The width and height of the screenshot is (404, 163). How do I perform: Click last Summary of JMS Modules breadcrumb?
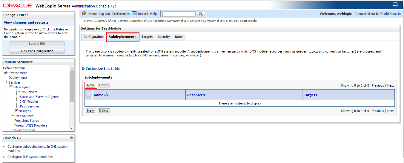click(220, 21)
